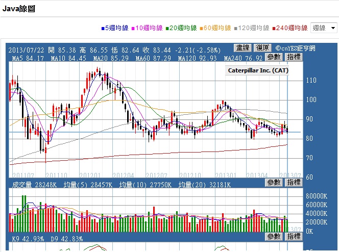Open 參數 settings for the volume chart
The height and width of the screenshot is (252, 339).
pos(274,183)
